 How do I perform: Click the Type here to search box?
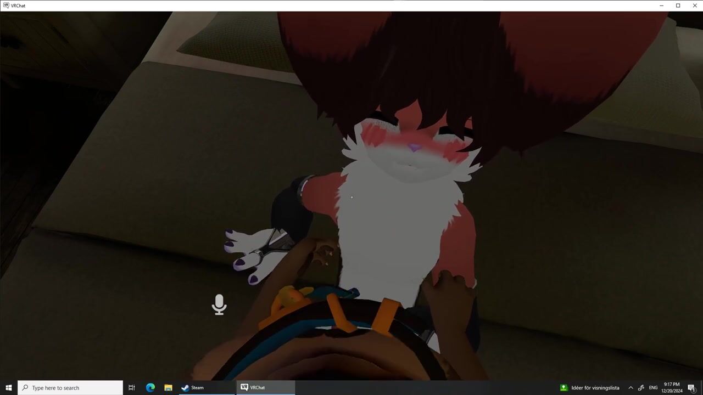click(x=71, y=388)
